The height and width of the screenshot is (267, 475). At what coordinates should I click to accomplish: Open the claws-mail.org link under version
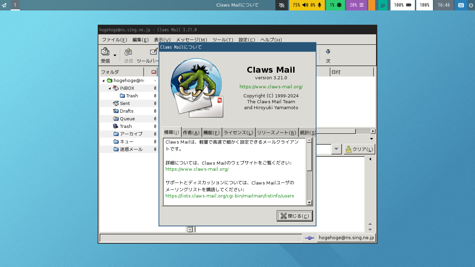271,87
